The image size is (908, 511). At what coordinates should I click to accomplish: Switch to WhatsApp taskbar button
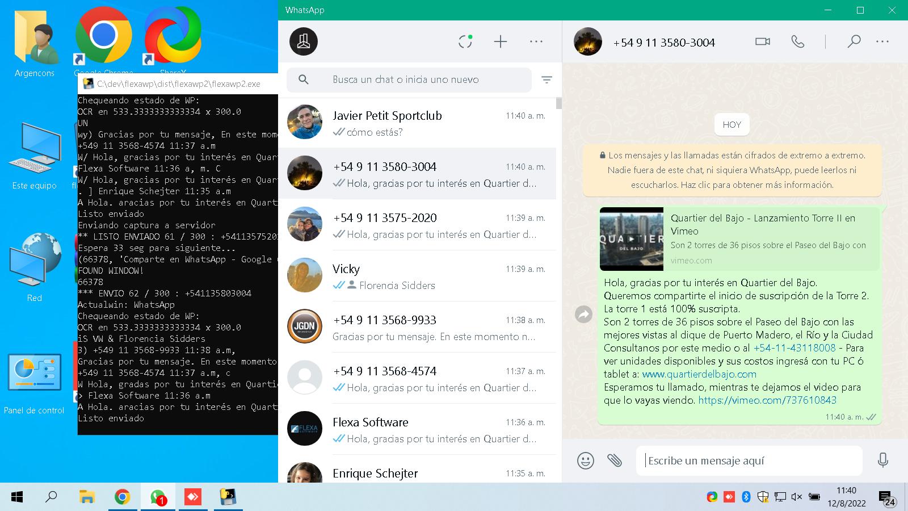pos(158,497)
